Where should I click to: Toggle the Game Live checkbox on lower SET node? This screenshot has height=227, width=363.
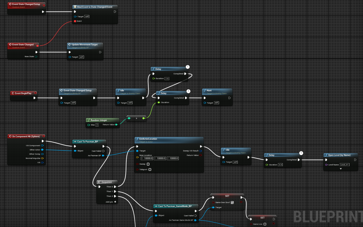pyautogui.click(x=264, y=224)
